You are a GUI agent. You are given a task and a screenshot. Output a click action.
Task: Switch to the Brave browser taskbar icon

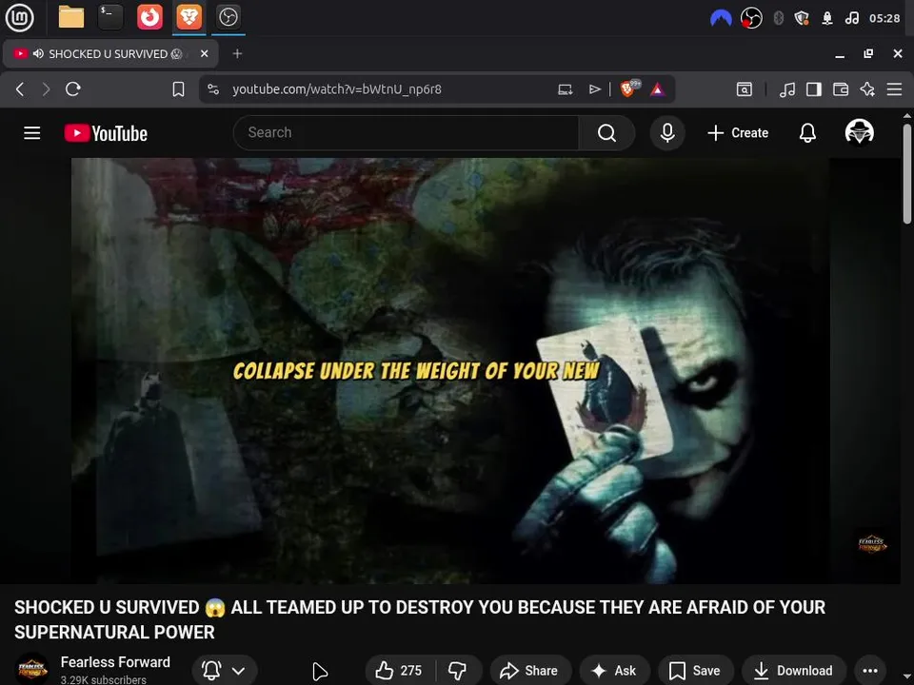[x=189, y=17]
